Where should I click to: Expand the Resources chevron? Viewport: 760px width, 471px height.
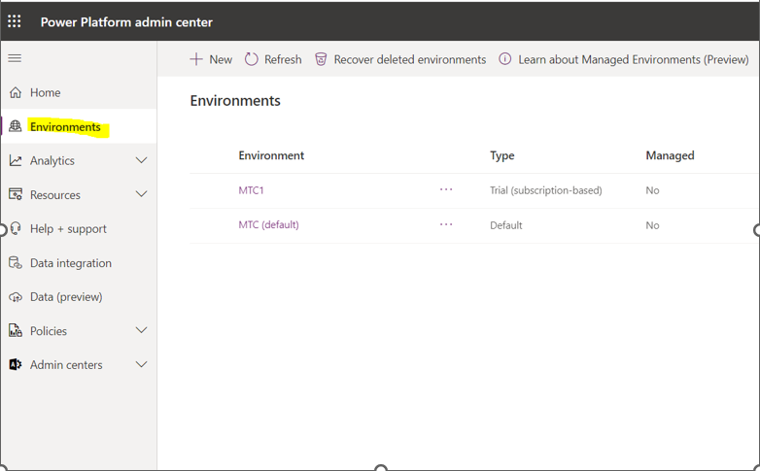(x=141, y=194)
